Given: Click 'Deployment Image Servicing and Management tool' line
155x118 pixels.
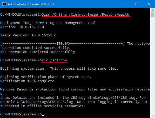Looking at the screenshot, I should [x=48, y=23].
